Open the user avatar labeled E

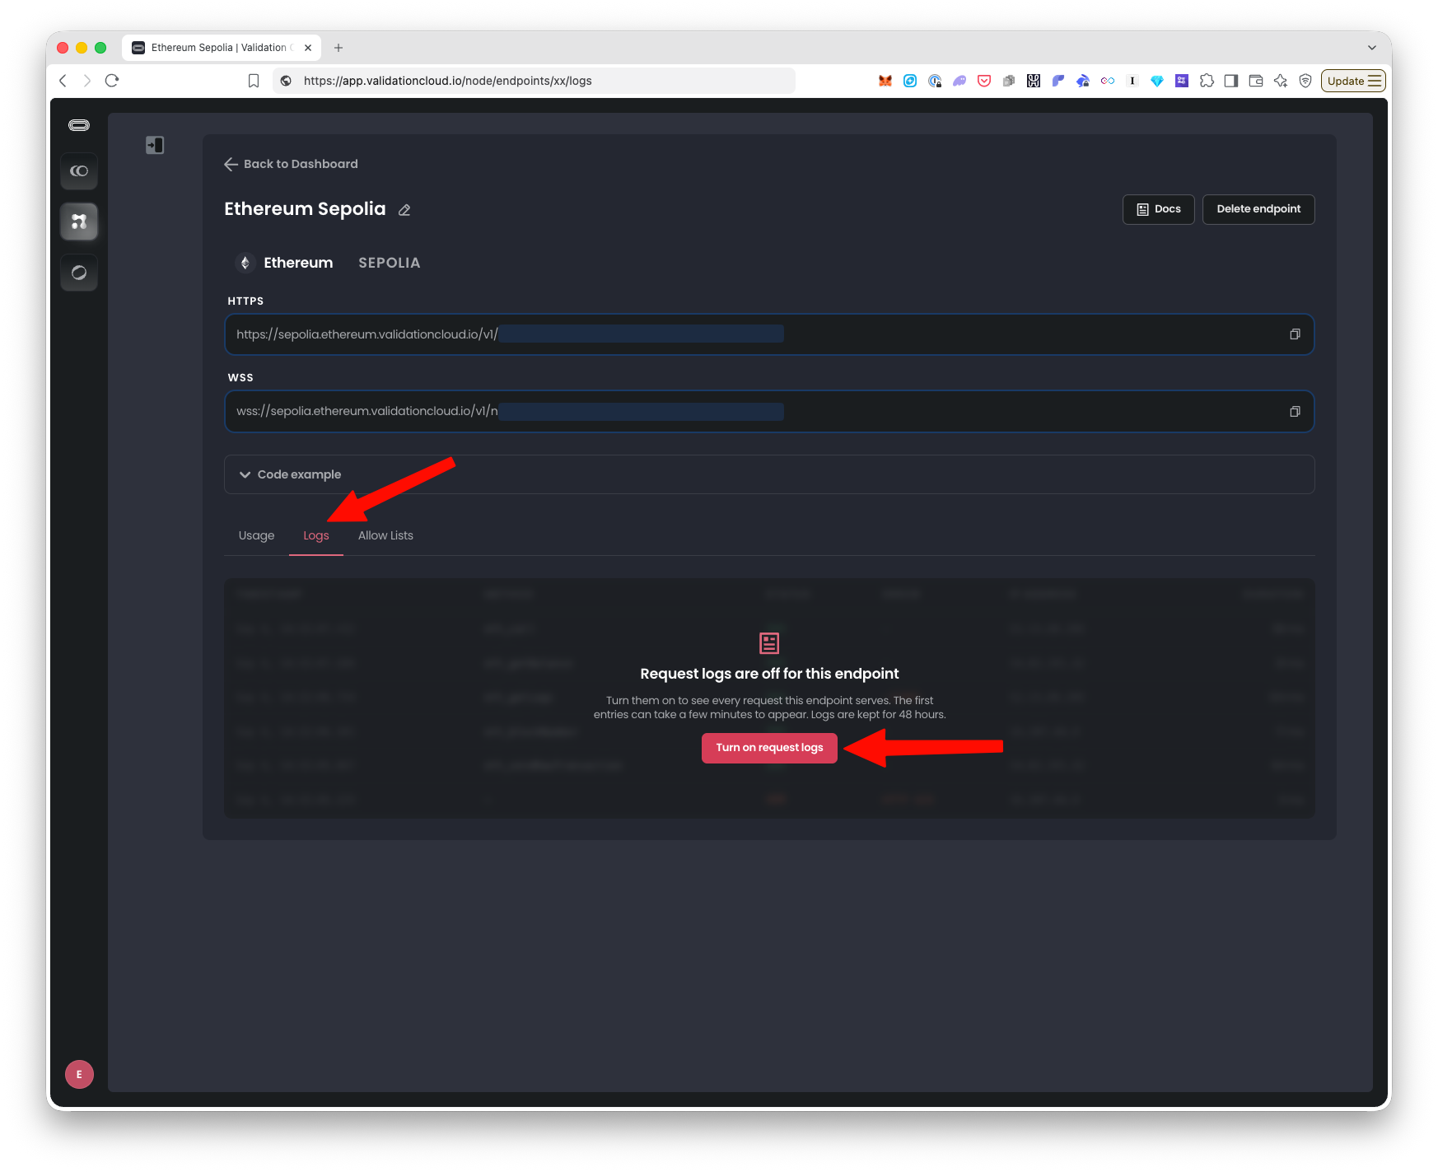(79, 1074)
